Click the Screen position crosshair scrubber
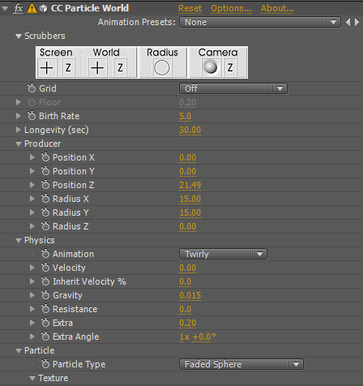The image size is (363, 386). [47, 67]
